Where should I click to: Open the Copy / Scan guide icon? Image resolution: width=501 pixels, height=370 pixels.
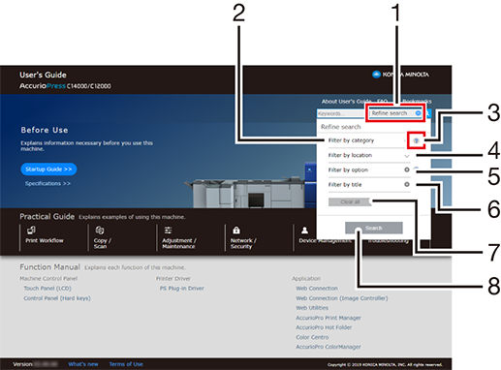[100, 231]
